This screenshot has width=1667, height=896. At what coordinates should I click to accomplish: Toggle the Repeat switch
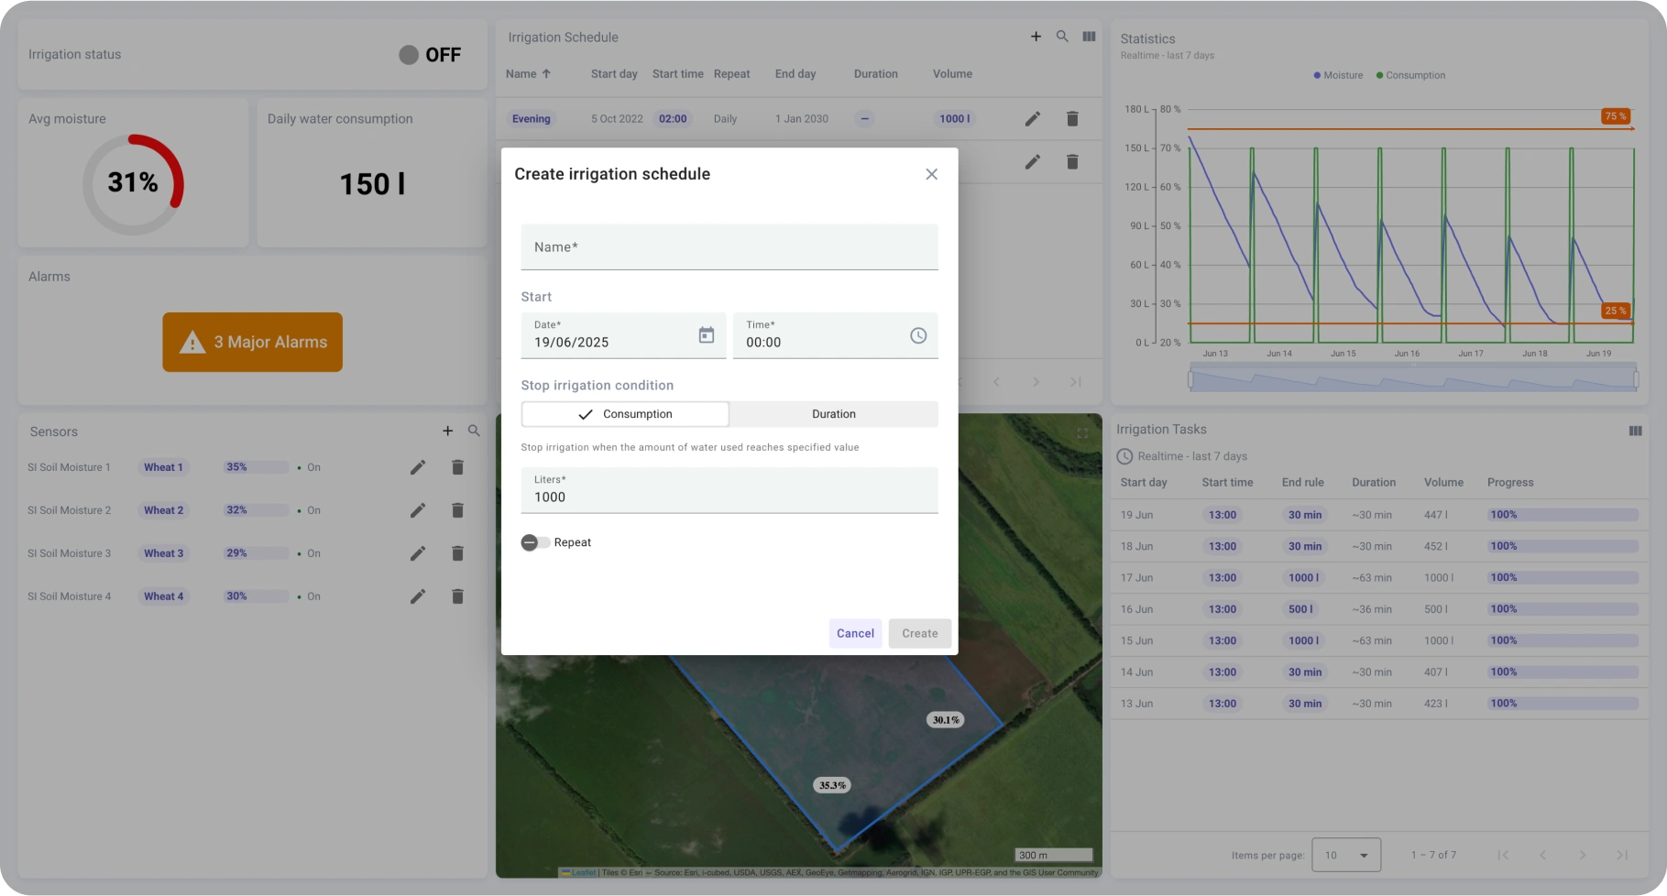535,542
